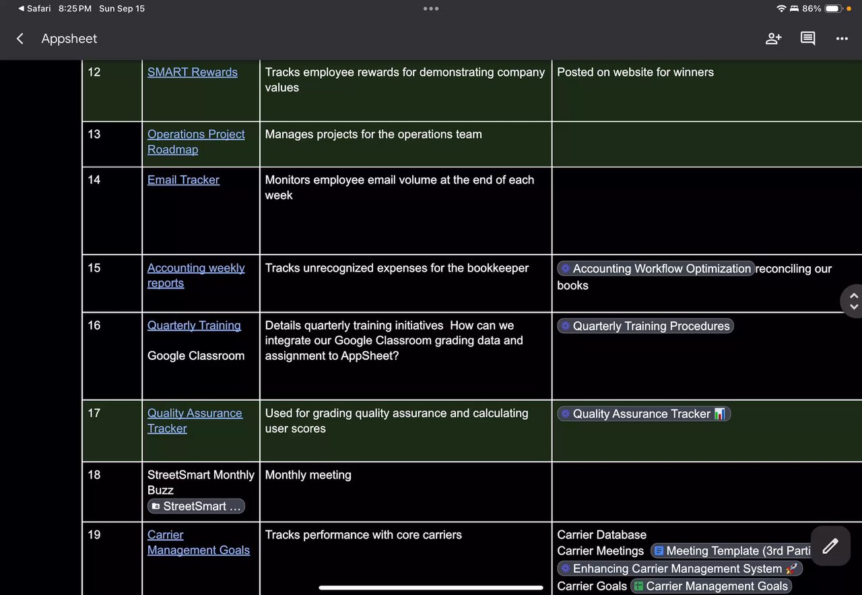Open the Quarterly Training Procedures chip
This screenshot has width=862, height=595.
pyautogui.click(x=645, y=325)
